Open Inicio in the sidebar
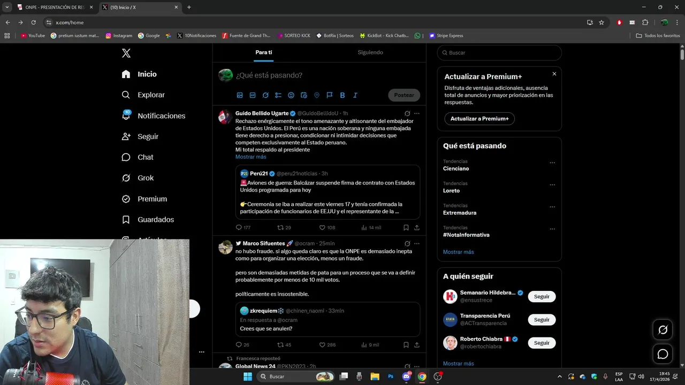Screen dimensions: 685x385 click(x=139, y=74)
